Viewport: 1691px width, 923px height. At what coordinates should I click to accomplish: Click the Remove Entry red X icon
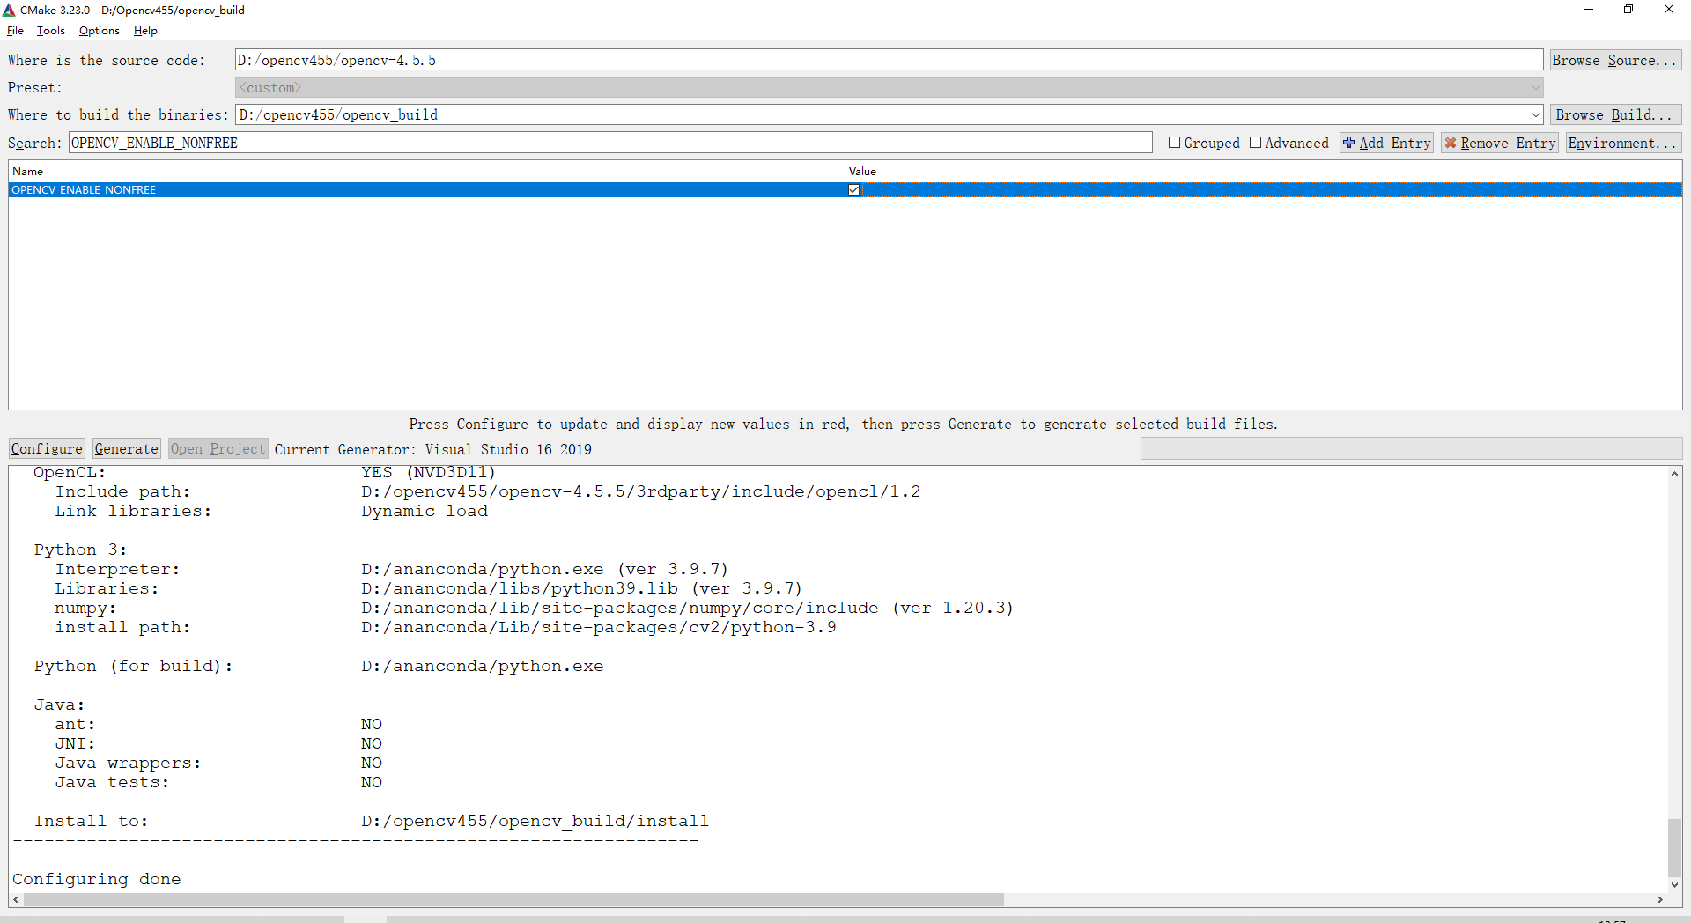[x=1451, y=143]
